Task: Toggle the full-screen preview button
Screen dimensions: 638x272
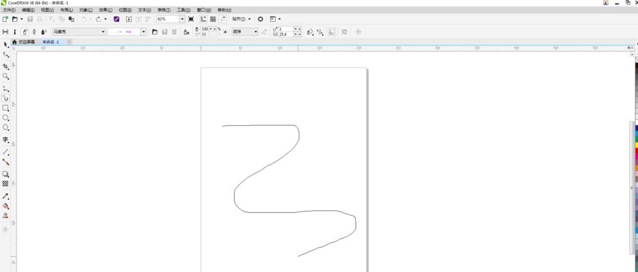Action: [191, 19]
